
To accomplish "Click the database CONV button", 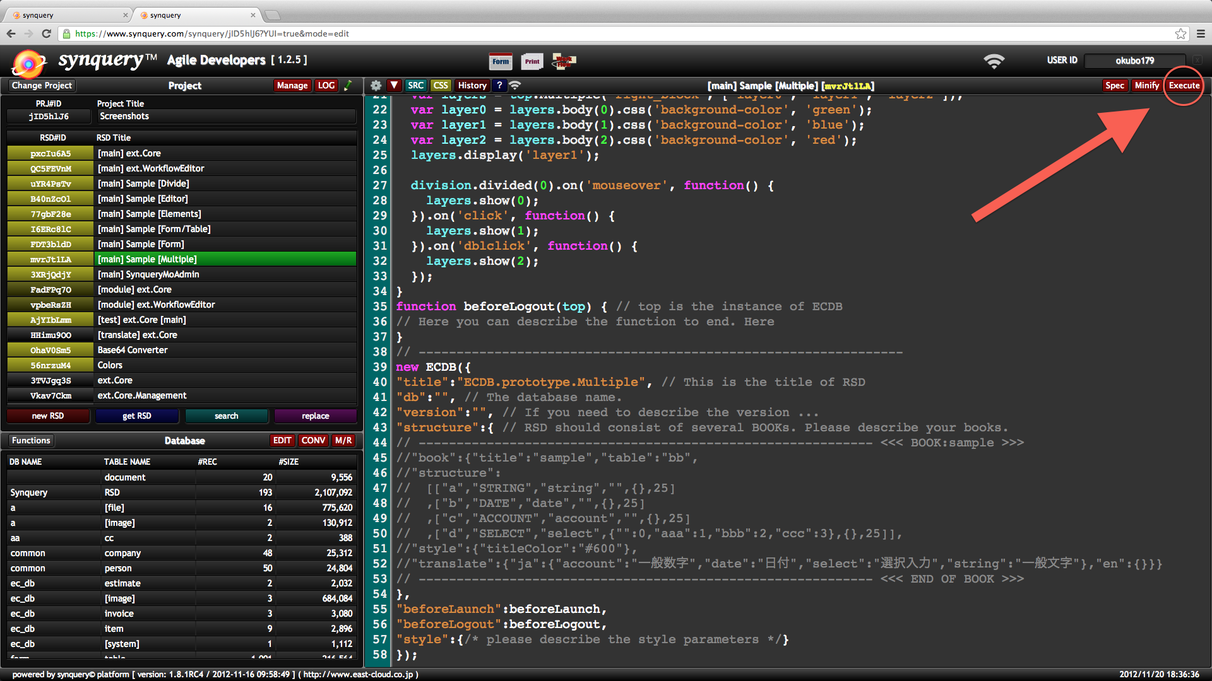I will (x=313, y=440).
